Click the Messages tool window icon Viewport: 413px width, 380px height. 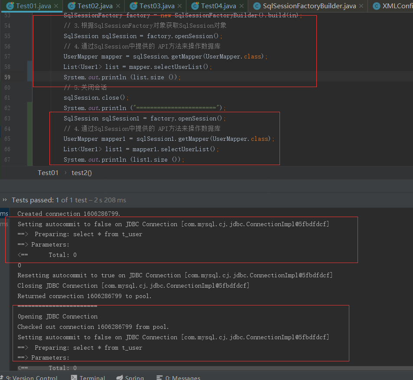tap(159, 378)
